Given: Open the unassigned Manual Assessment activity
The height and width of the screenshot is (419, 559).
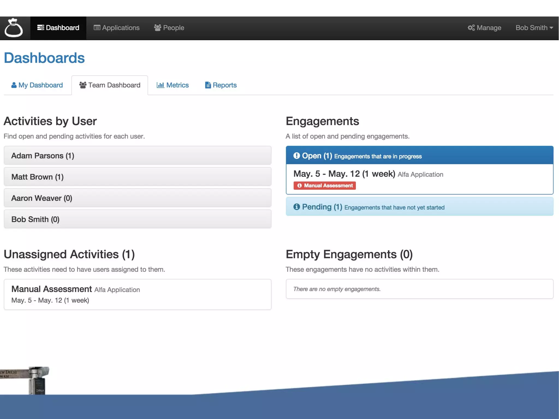Looking at the screenshot, I should point(52,289).
